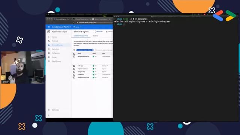Open Marketplace from the sidebar
This screenshot has height=135, width=240.
[55, 110]
